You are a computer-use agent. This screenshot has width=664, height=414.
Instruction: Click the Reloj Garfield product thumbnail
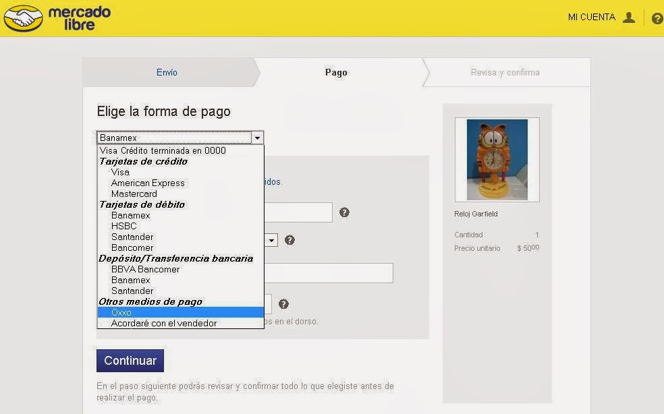(x=497, y=160)
